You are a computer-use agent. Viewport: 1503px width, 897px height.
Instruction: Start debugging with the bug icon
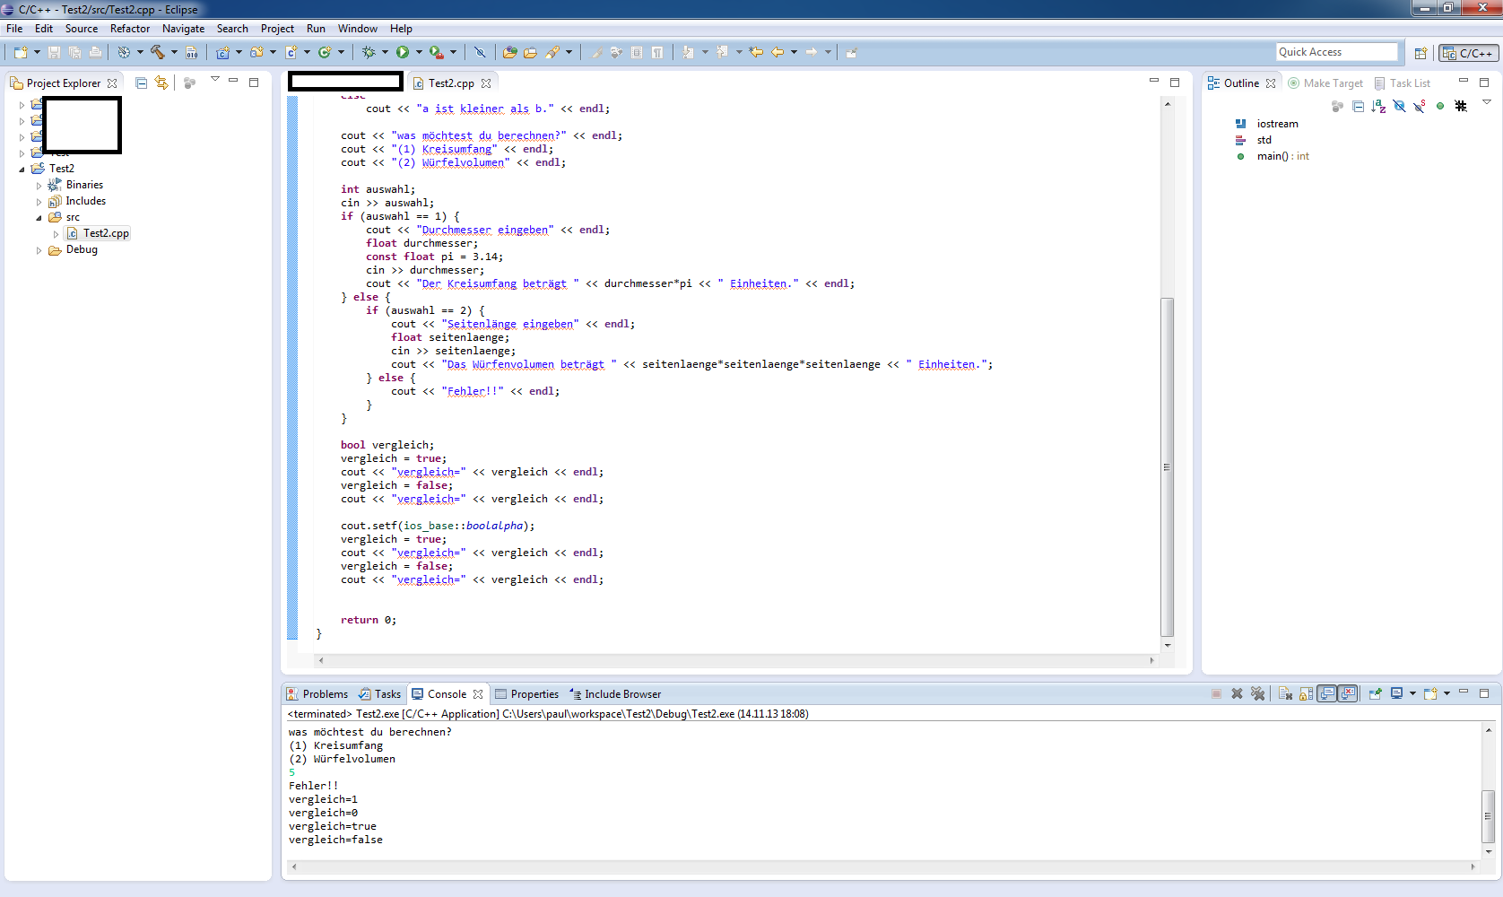(x=369, y=53)
